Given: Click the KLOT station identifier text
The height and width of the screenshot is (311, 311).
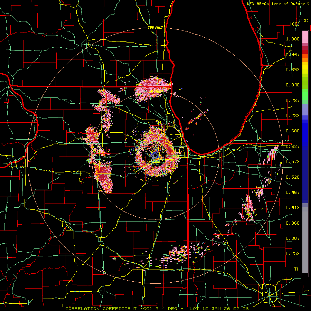Looking at the screenshot, I should pyautogui.click(x=194, y=309).
